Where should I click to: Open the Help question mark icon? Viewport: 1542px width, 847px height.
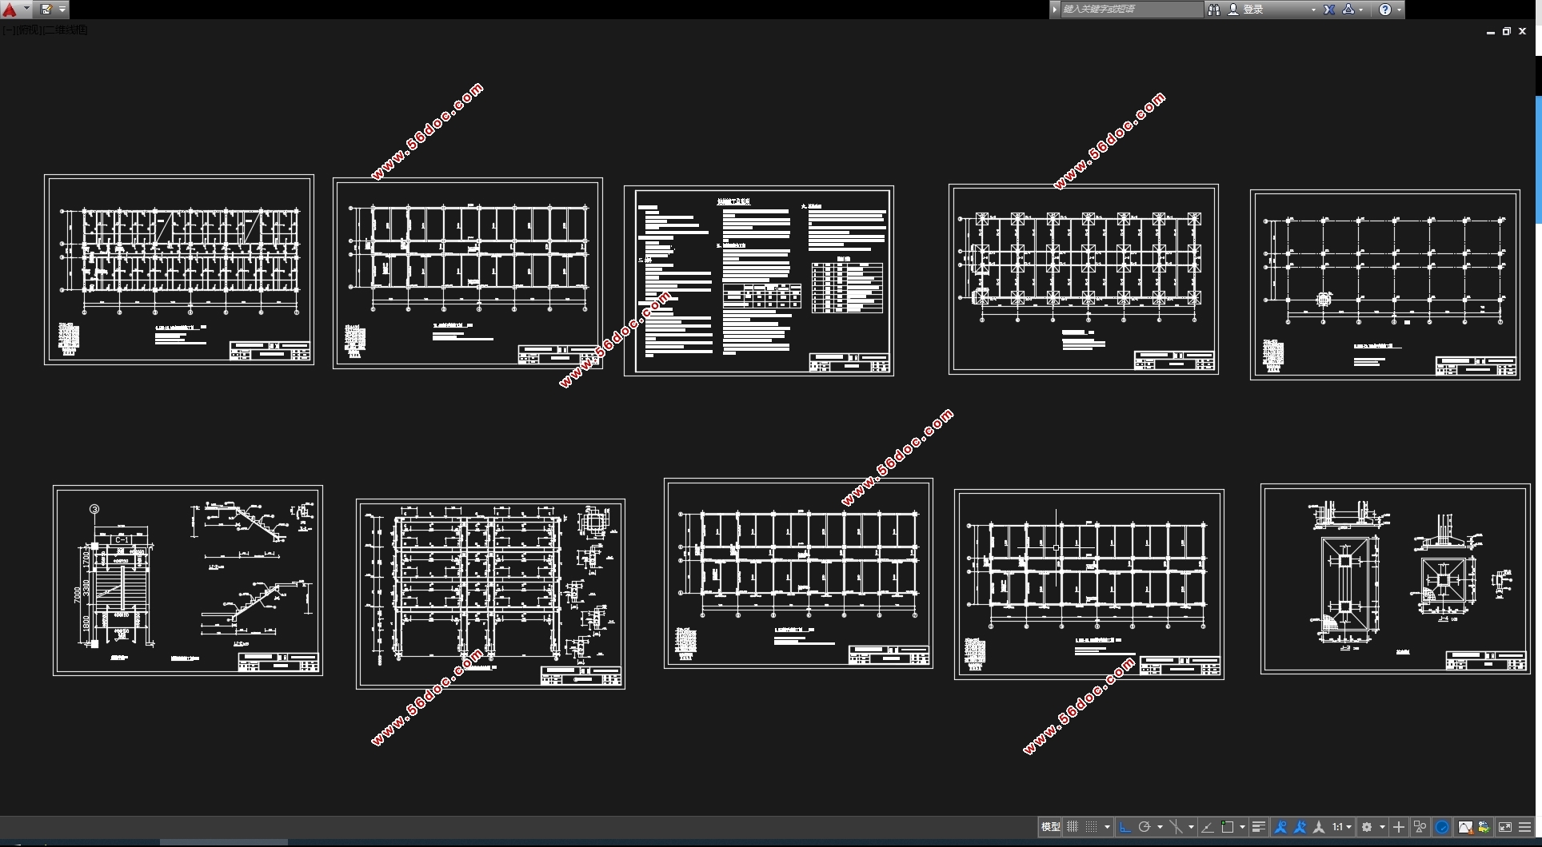[1385, 10]
